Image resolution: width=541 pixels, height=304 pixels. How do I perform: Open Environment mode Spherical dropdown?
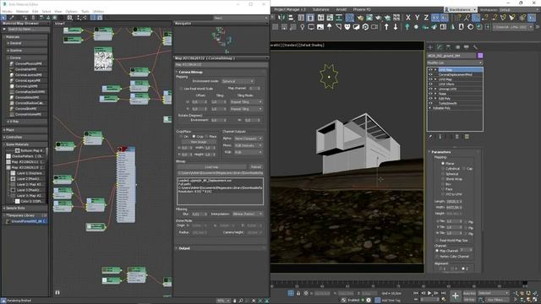click(238, 81)
